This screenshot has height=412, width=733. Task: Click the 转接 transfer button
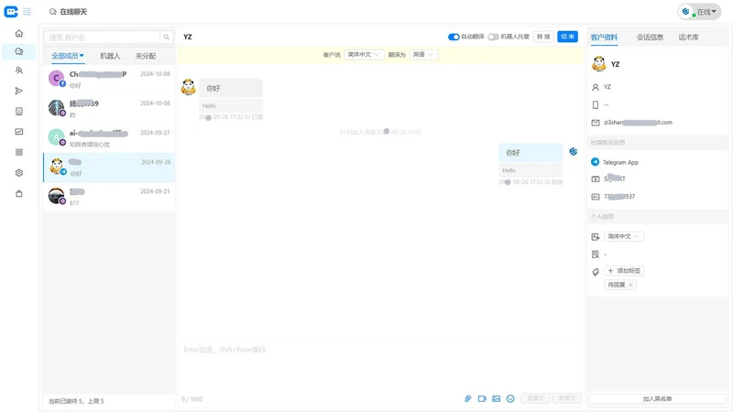click(x=543, y=37)
